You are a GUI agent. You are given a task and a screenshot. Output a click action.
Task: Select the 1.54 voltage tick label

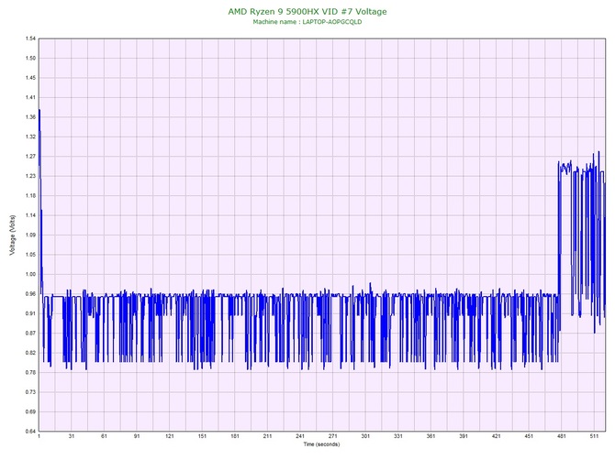(30, 38)
